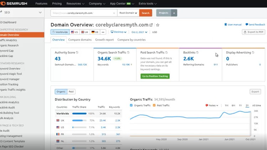The width and height of the screenshot is (267, 150).
Task: Toggle Paid Traffic checkbox in chart
Action: [x=154, y=105]
